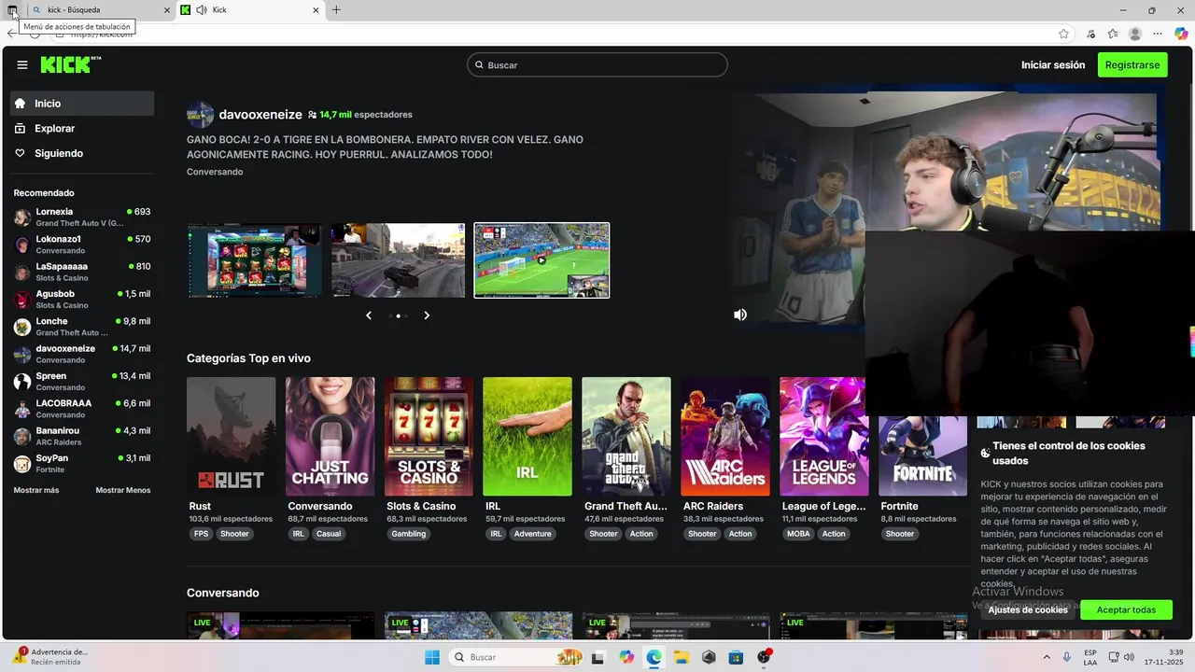Click davooxeneize streamer name in featured stream
Image resolution: width=1195 pixels, height=672 pixels.
coord(260,115)
